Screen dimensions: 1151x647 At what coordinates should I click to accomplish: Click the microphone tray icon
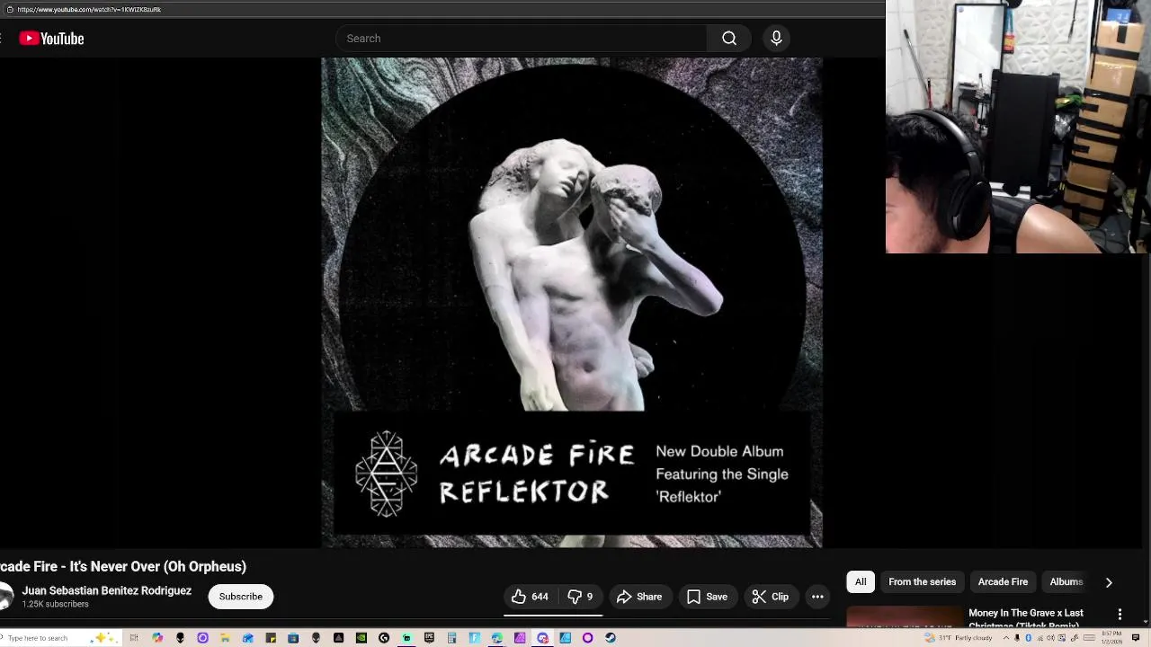click(x=1017, y=638)
